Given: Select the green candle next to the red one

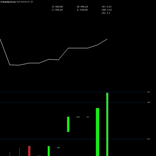Looking at the screenshot, I should [49, 151].
